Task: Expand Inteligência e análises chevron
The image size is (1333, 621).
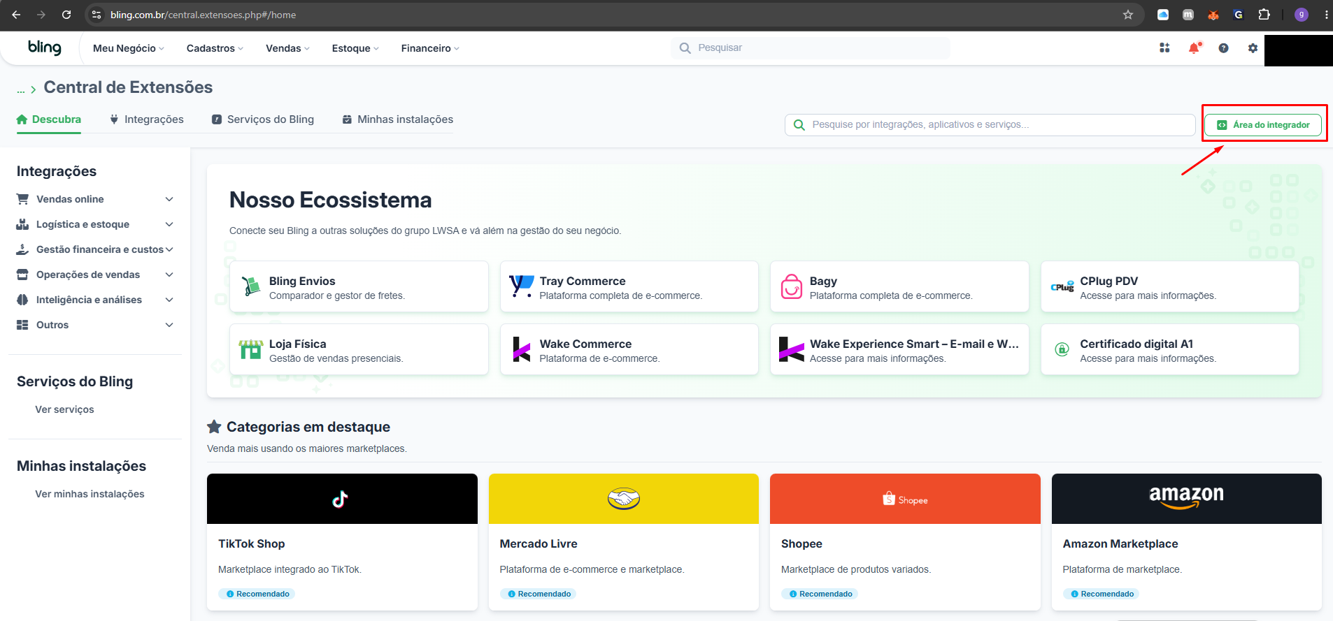Action: pyautogui.click(x=169, y=300)
